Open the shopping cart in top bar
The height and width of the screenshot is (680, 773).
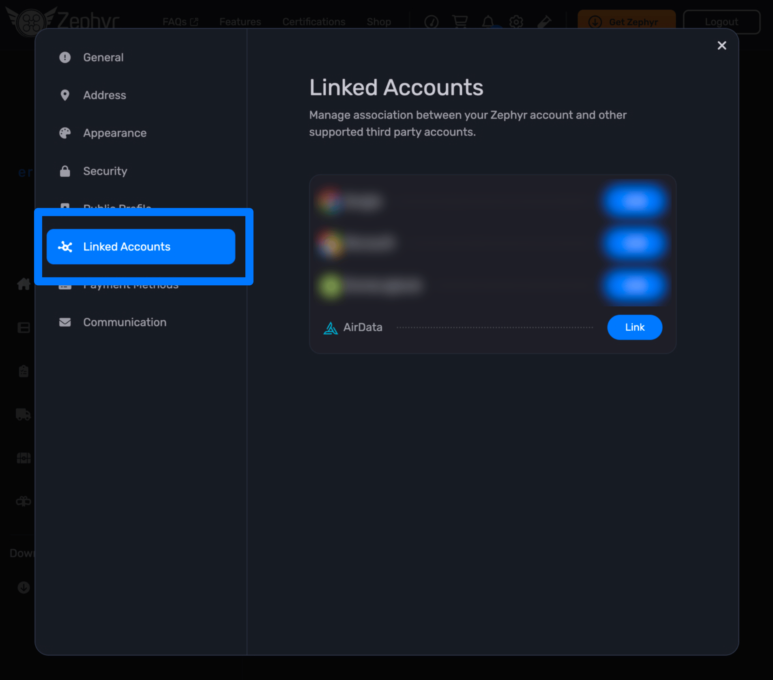pyautogui.click(x=460, y=21)
